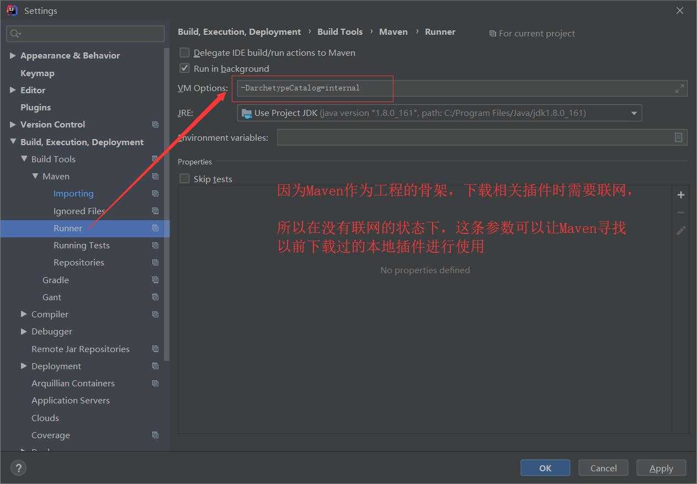Edit property with the pencil icon
The width and height of the screenshot is (697, 484).
pos(681,230)
